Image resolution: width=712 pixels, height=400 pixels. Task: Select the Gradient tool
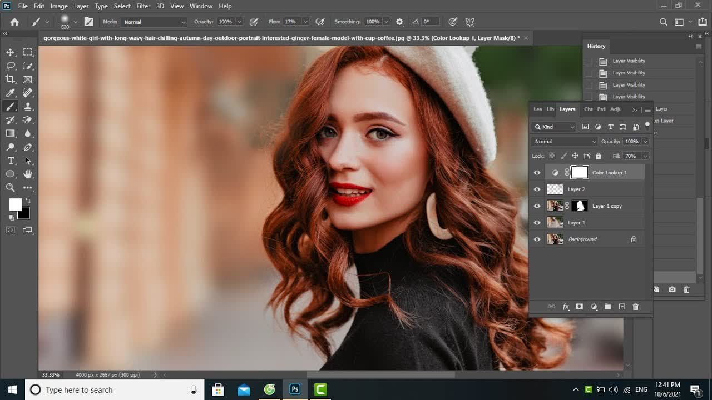(10, 133)
